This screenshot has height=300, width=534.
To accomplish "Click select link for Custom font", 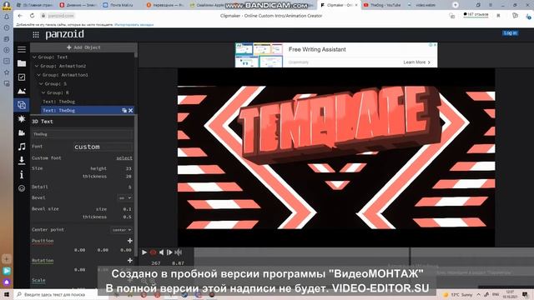I will point(124,158).
